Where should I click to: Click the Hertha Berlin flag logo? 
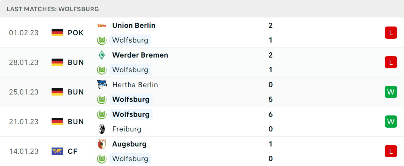(102, 84)
